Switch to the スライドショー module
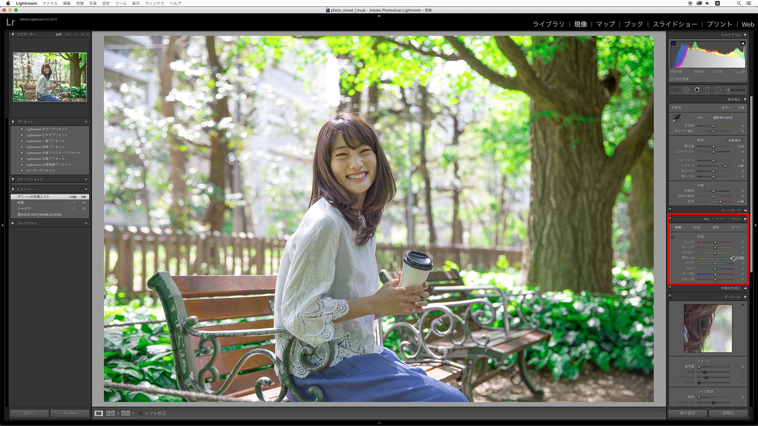 [675, 24]
